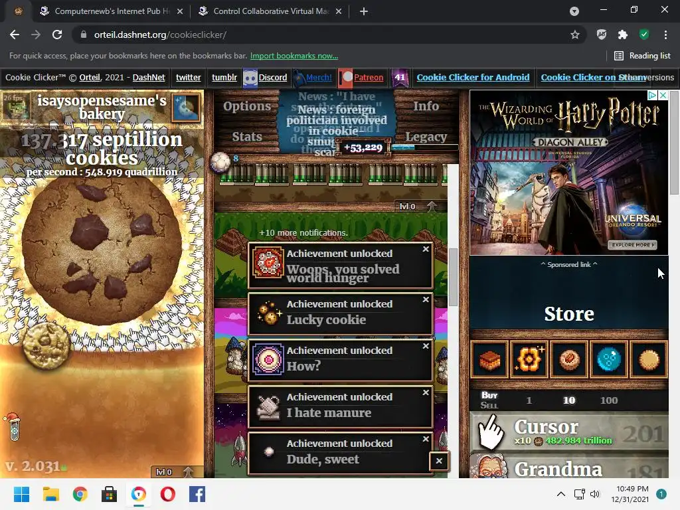The height and width of the screenshot is (510, 680).
Task: Select buy quantity 1
Action: [529, 400]
